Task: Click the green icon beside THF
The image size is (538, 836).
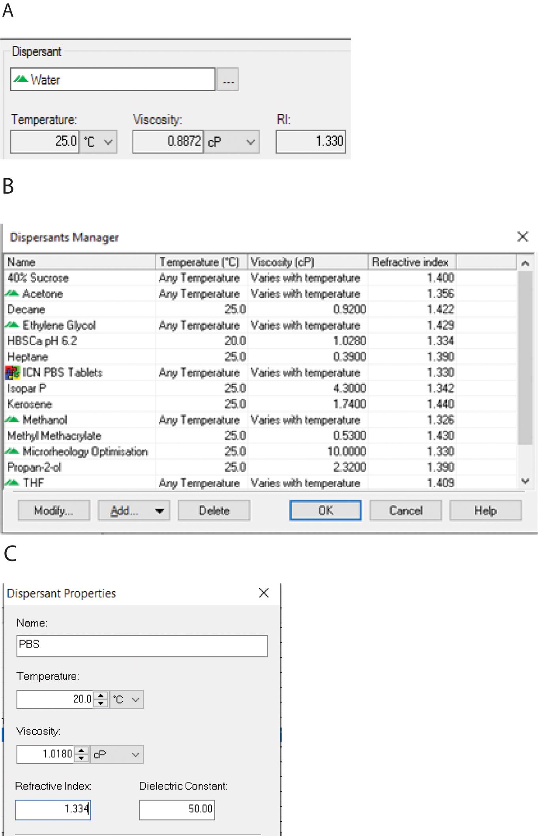Action: pyautogui.click(x=12, y=482)
